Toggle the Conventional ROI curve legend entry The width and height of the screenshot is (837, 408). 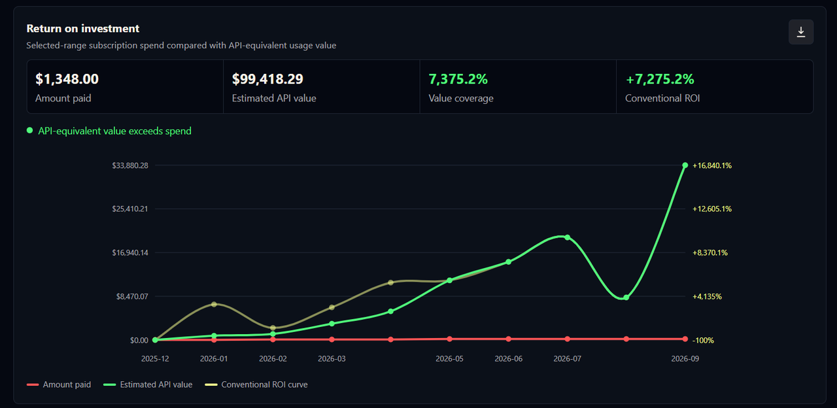(x=256, y=384)
